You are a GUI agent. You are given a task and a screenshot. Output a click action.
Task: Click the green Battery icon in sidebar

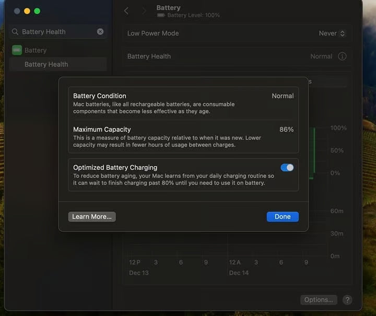tap(17, 50)
